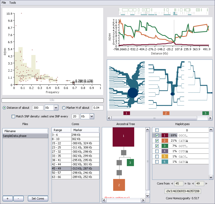Click the chr3:46336933-46357208 button

click(183, 191)
